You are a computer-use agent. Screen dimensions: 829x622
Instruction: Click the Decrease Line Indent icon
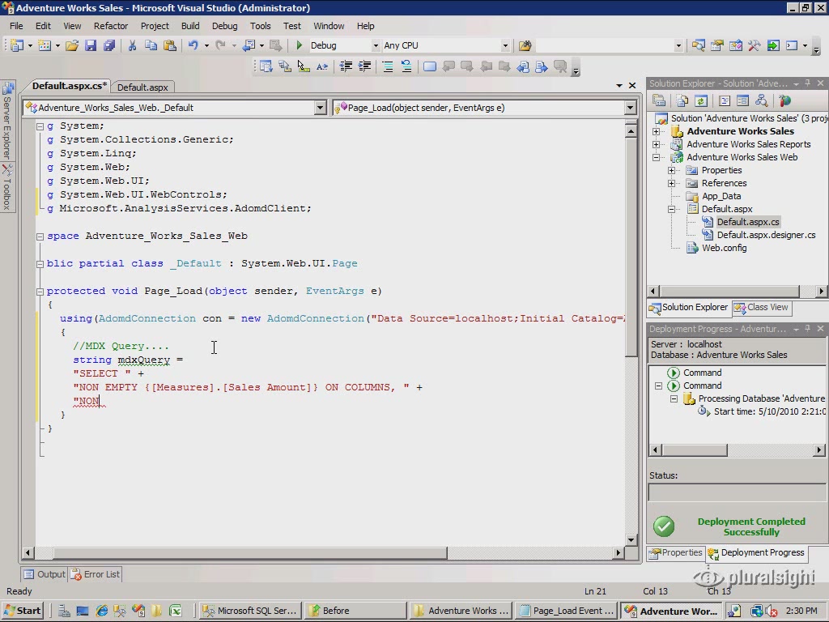[346, 66]
